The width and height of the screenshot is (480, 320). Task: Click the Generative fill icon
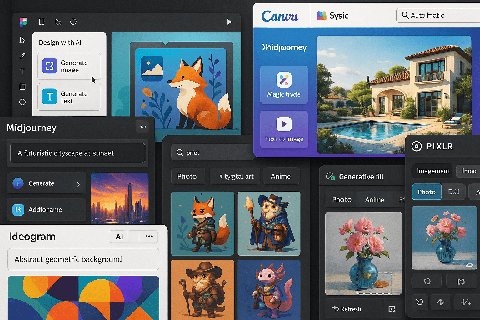(330, 177)
